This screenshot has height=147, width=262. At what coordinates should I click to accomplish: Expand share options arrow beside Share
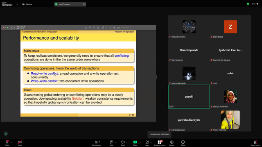point(140,142)
